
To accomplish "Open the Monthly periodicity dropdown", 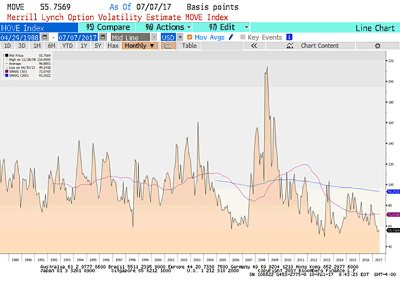I will [139, 46].
